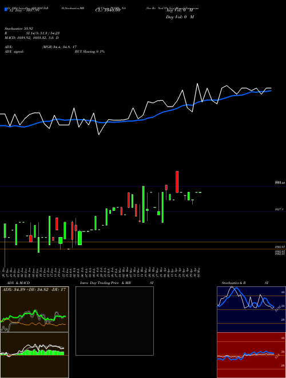Image resolution: width=286 pixels, height=378 pixels.
Task: Click the 'Intra Day Trading Price & MR' title
Action: click(105, 283)
